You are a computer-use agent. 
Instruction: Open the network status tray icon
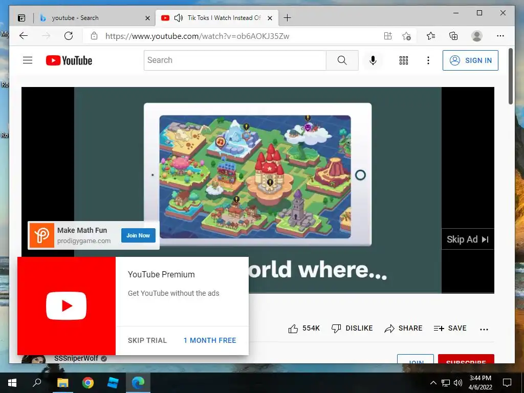click(x=446, y=383)
